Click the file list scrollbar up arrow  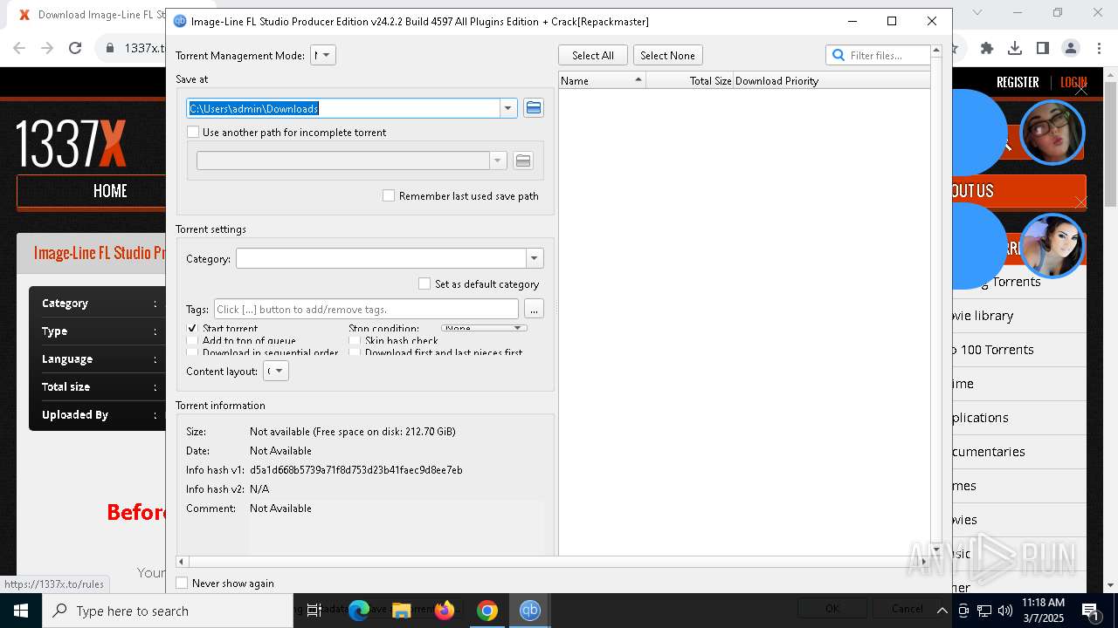[x=935, y=50]
